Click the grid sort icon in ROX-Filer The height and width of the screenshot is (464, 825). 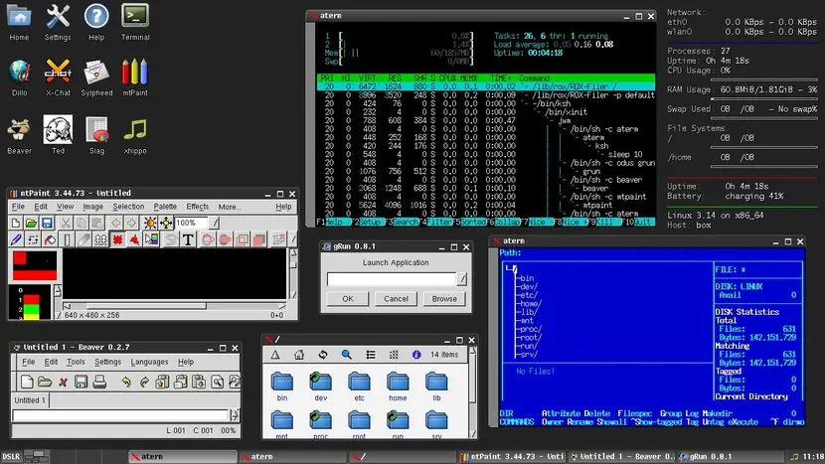click(394, 355)
